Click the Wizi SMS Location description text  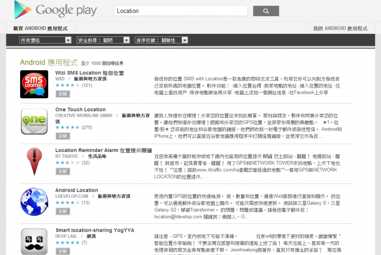(247, 86)
